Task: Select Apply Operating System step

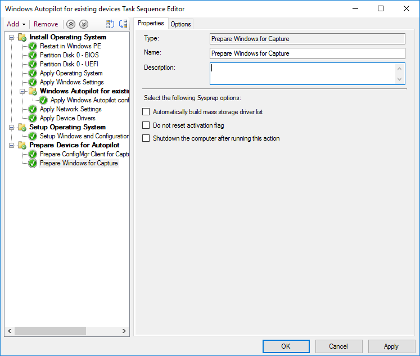Action: click(71, 73)
